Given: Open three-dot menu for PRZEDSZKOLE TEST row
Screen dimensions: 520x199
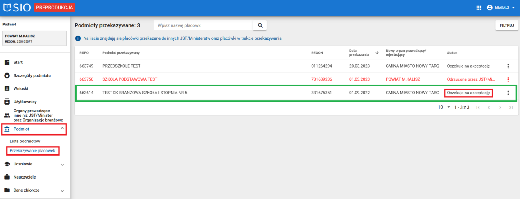Looking at the screenshot, I should coord(508,66).
